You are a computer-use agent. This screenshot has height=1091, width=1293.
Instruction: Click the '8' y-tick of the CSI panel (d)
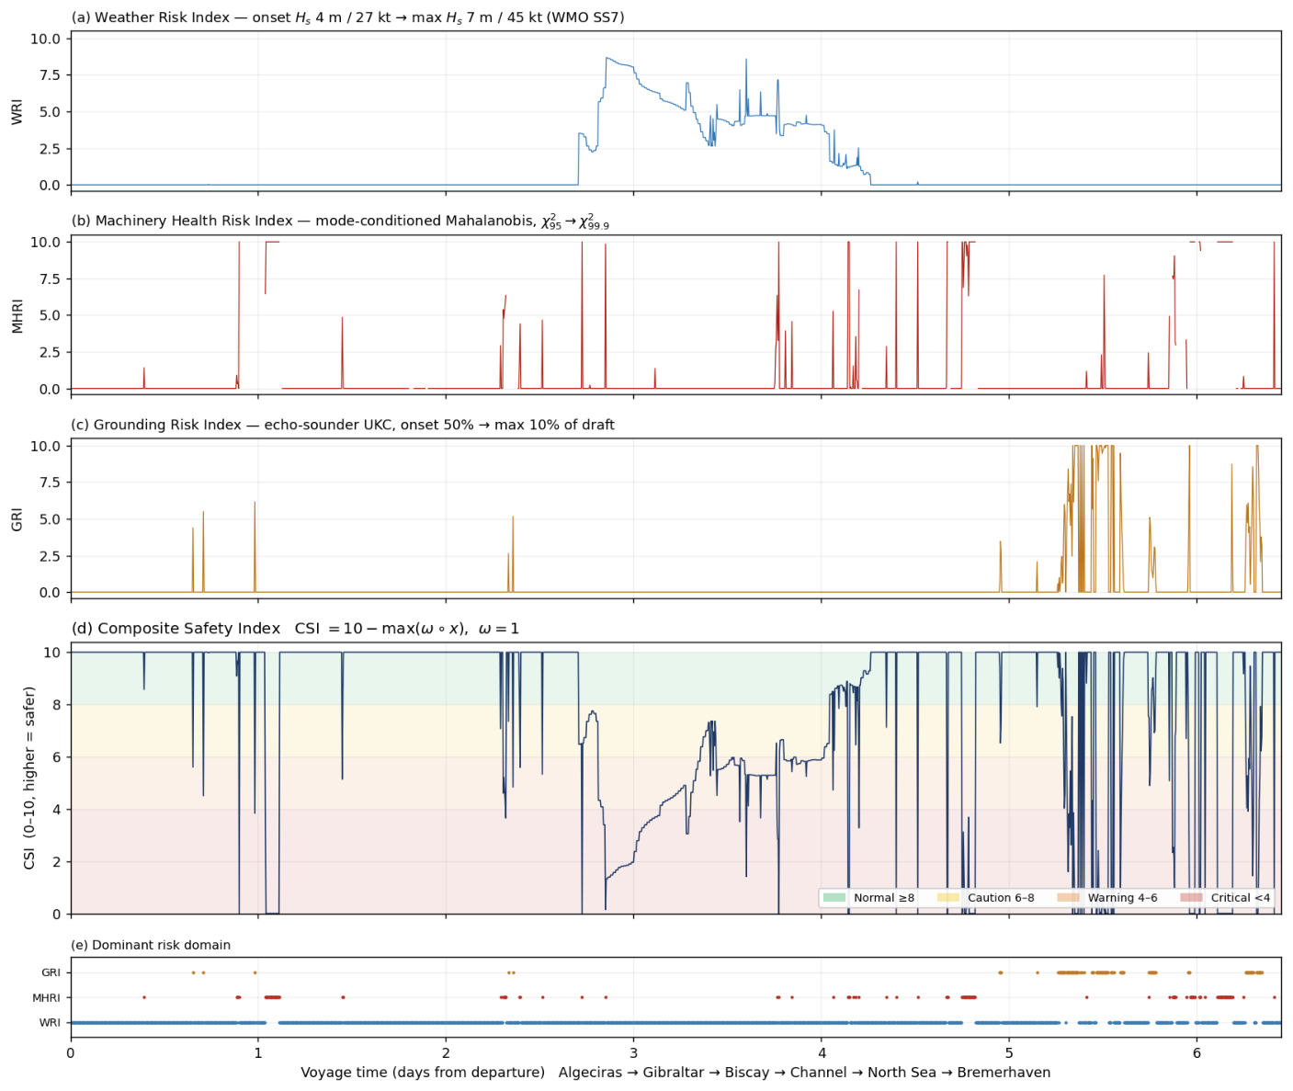pos(56,705)
